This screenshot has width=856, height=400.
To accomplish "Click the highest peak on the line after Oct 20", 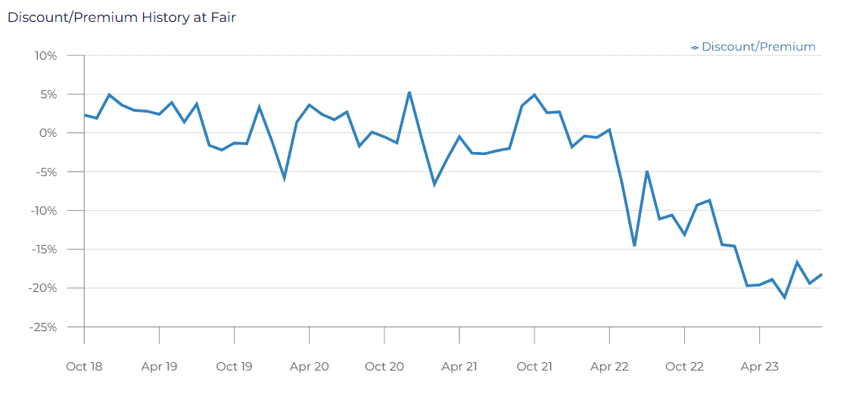I will coord(409,92).
